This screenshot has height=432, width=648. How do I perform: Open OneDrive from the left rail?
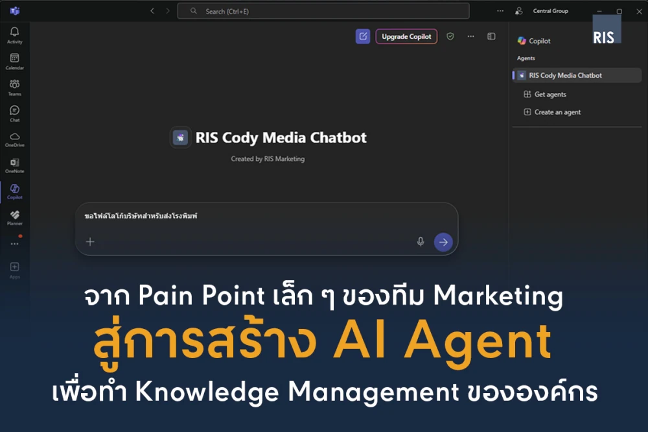[x=14, y=139]
